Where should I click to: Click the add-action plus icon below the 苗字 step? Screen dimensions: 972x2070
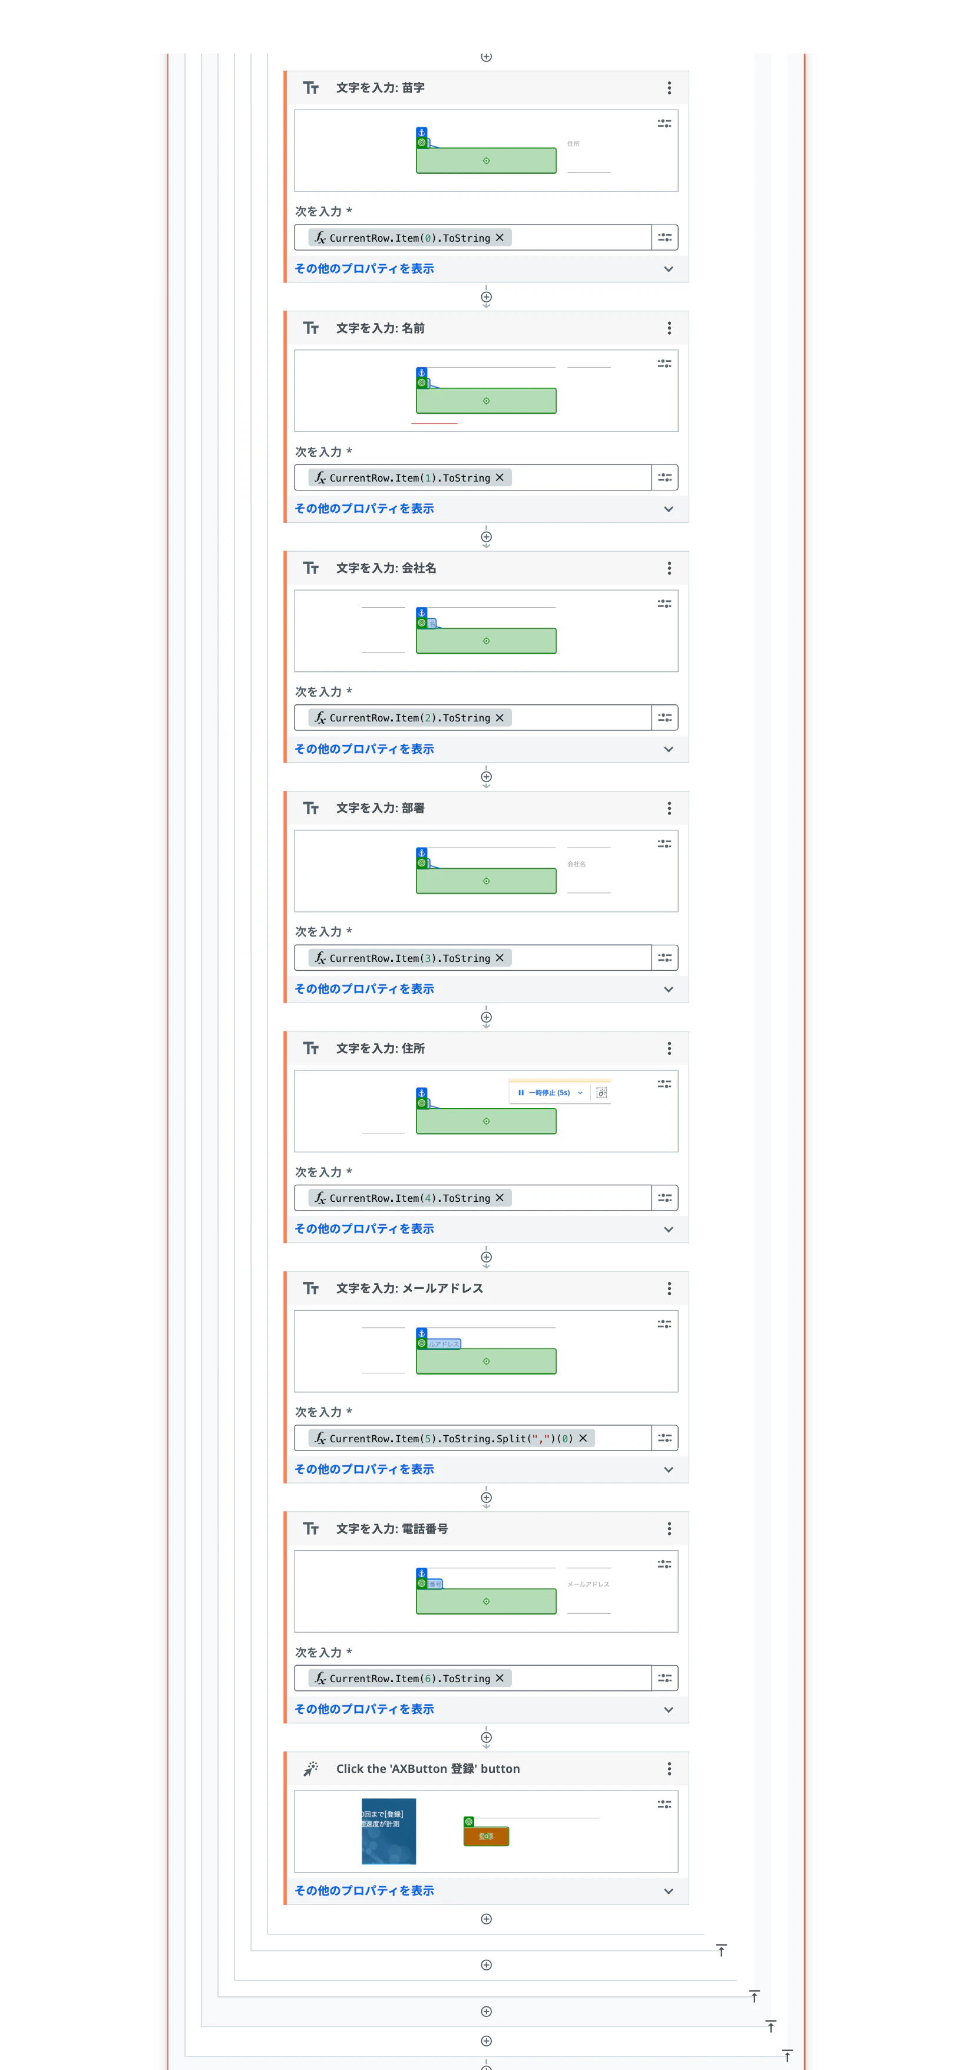pyautogui.click(x=486, y=297)
